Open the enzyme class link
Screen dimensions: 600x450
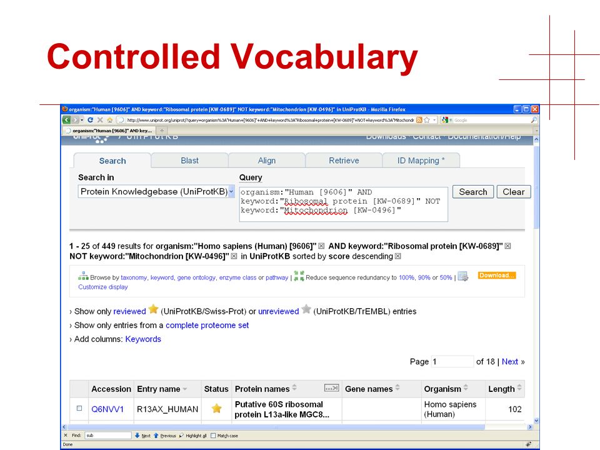click(x=237, y=277)
